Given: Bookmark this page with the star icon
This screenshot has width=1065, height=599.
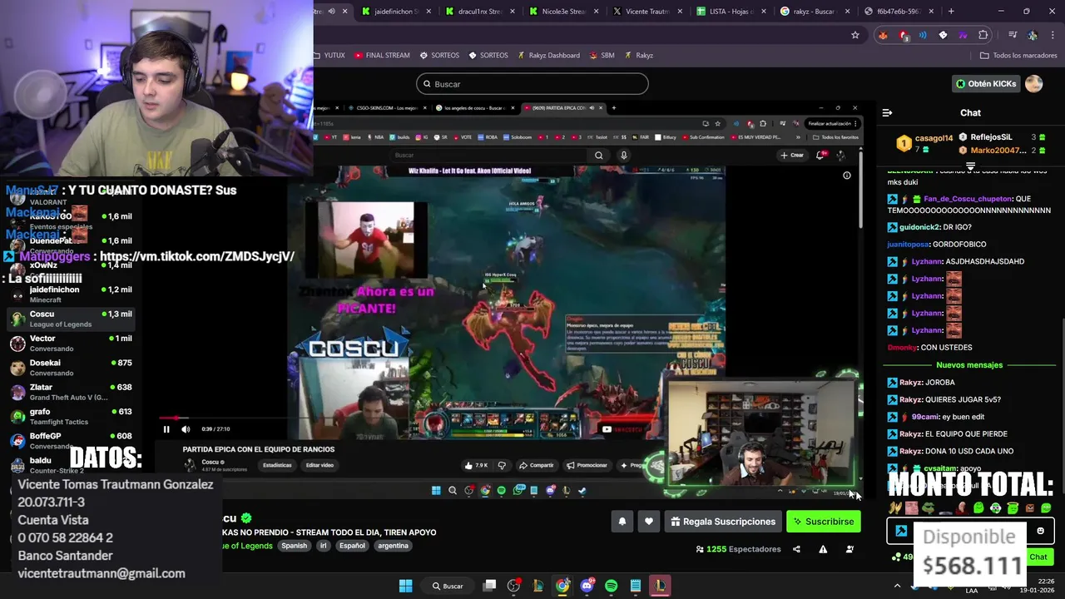Looking at the screenshot, I should coord(854,35).
